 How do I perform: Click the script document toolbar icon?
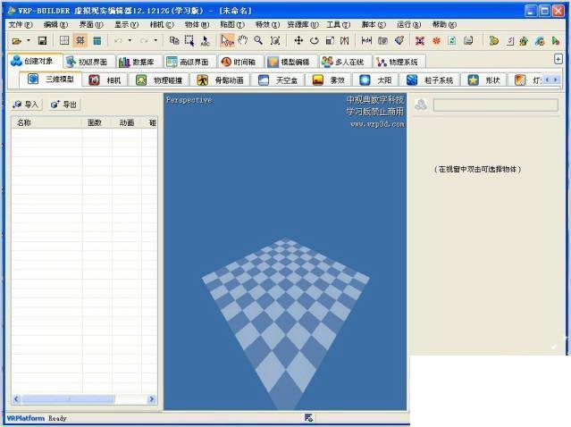click(468, 40)
